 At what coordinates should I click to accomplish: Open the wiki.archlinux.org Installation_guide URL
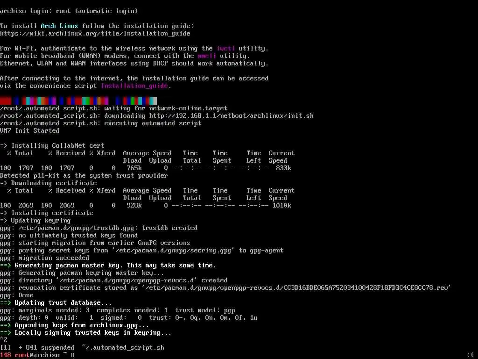pos(95,34)
